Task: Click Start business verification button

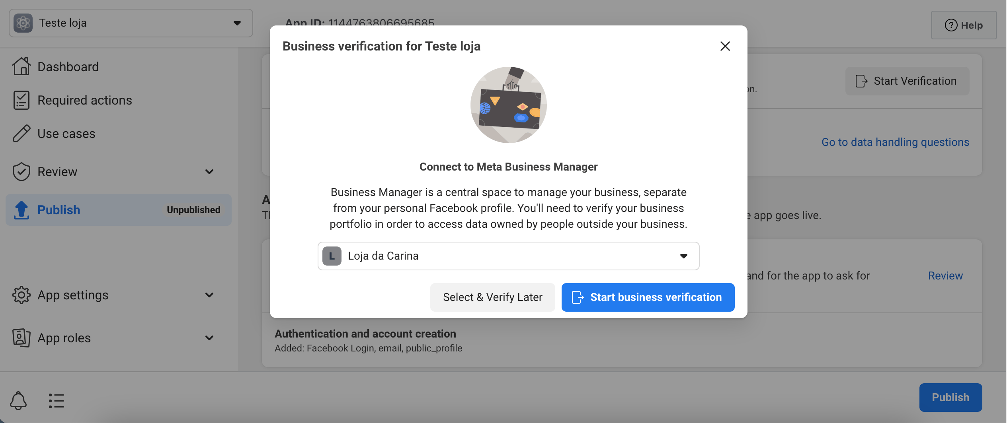Action: click(648, 297)
